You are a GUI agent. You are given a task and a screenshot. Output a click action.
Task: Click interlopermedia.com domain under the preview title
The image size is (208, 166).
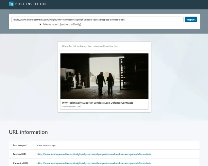[71, 107]
